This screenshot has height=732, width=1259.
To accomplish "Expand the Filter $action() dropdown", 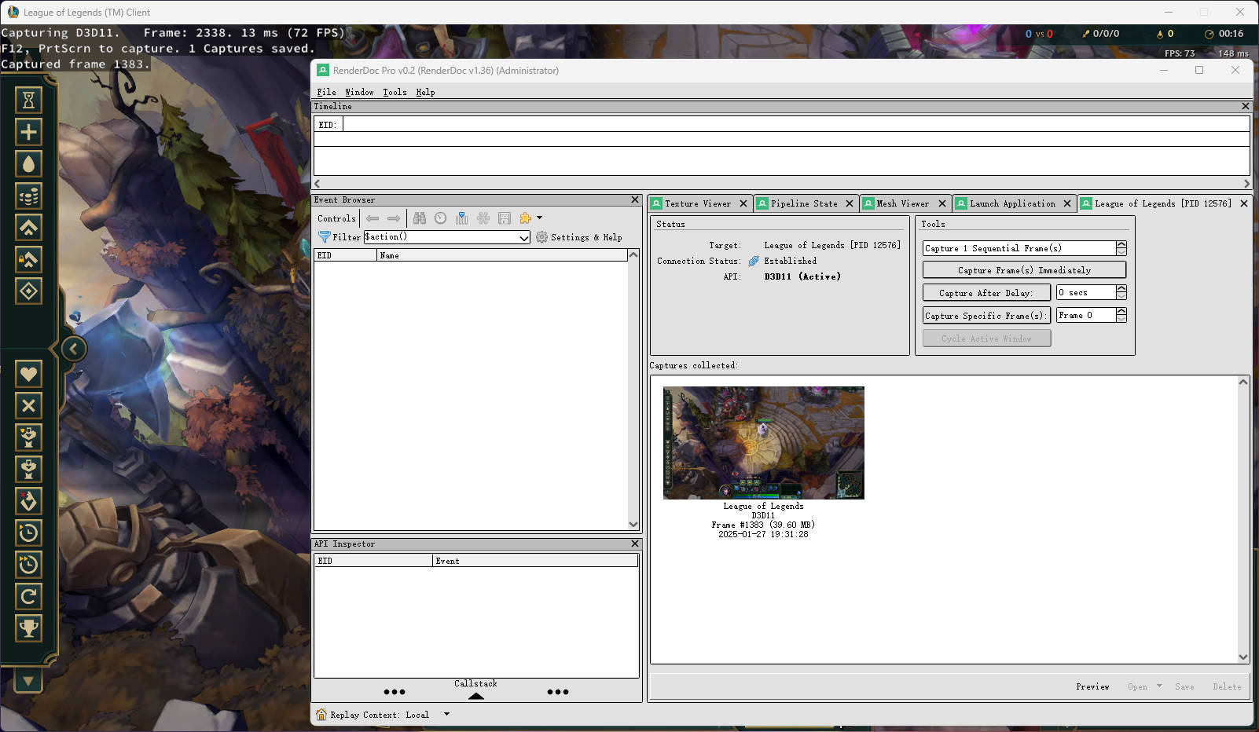I will tap(524, 236).
